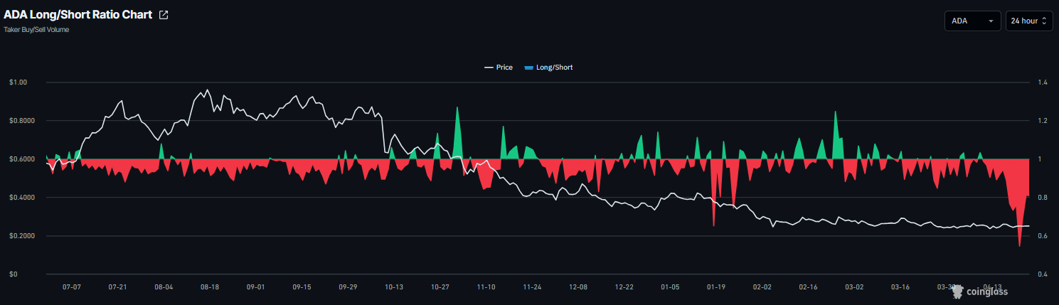Toggle Long/Short series via legend label
The width and height of the screenshot is (1059, 305).
click(554, 68)
